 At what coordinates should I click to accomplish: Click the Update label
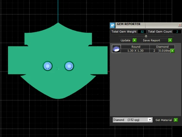click(x=126, y=40)
